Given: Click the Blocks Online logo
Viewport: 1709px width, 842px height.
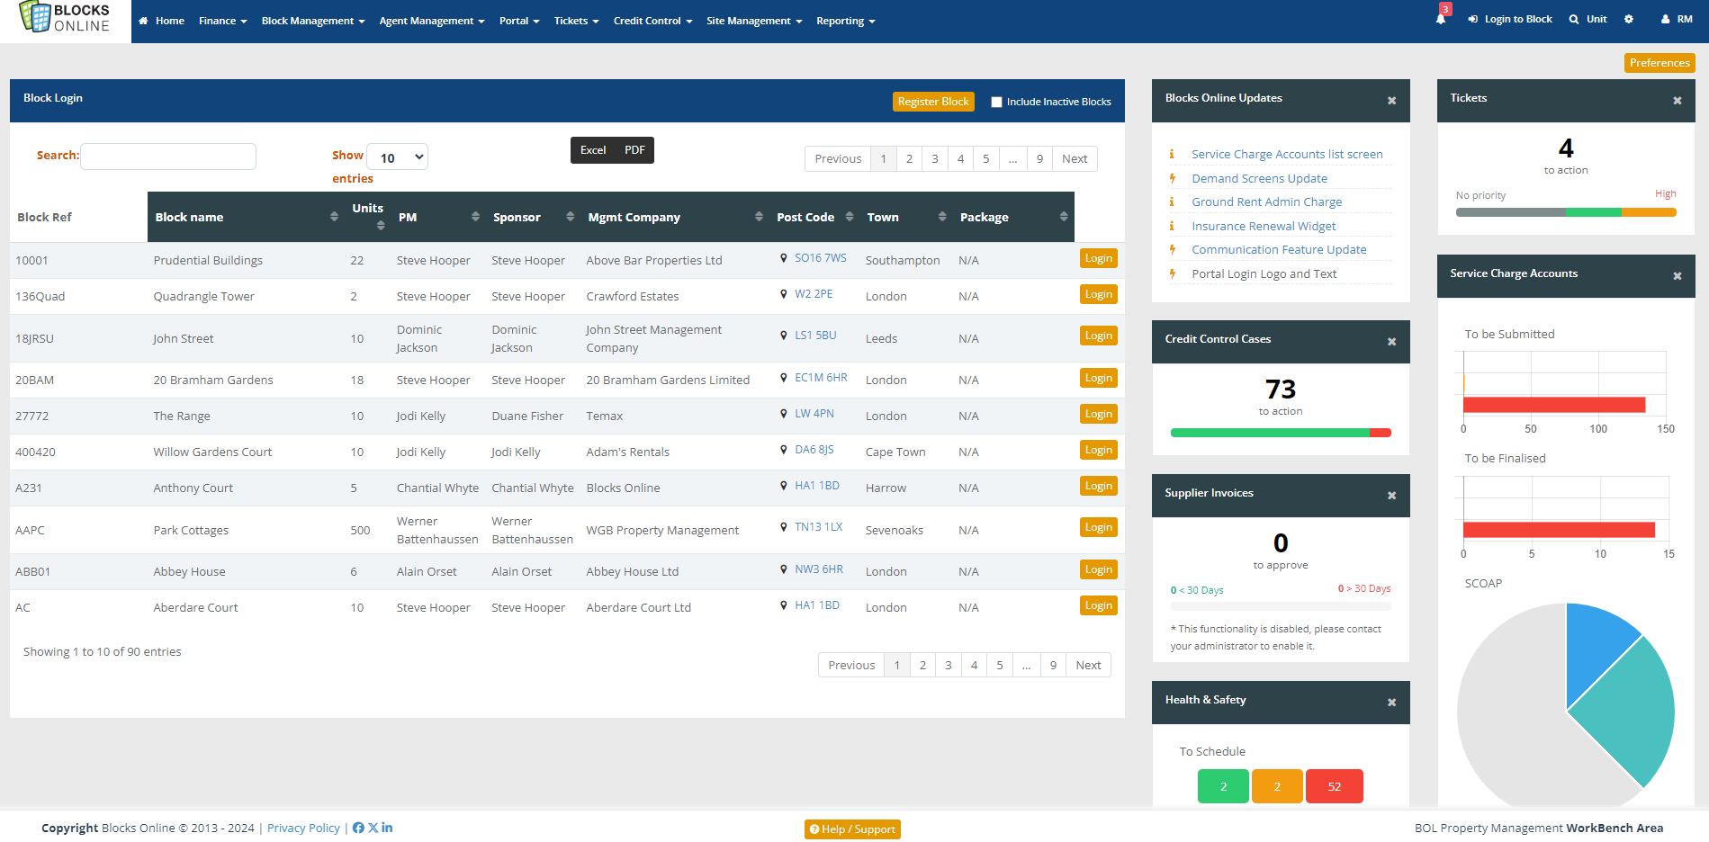Looking at the screenshot, I should click(x=65, y=18).
